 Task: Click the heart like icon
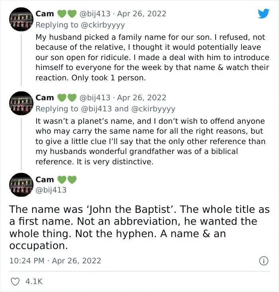click(x=15, y=281)
